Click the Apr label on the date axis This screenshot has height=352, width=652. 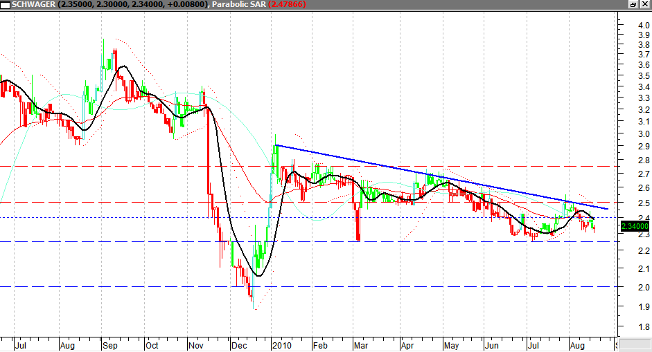coord(407,345)
